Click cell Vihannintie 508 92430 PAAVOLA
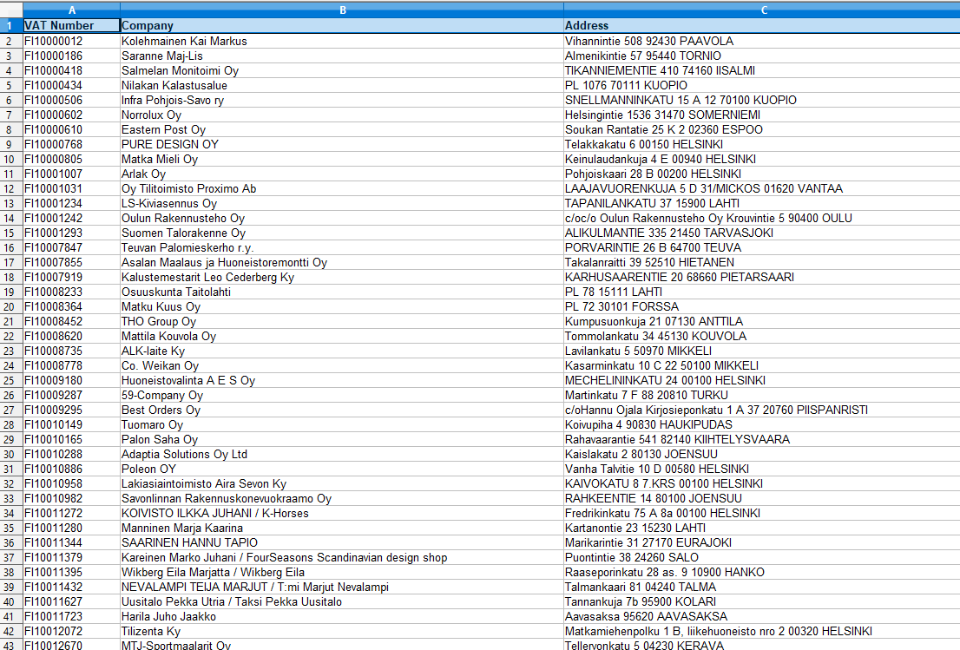 click(761, 41)
